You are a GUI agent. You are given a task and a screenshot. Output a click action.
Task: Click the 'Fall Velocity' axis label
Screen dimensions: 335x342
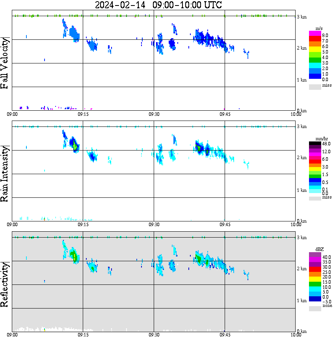point(5,63)
